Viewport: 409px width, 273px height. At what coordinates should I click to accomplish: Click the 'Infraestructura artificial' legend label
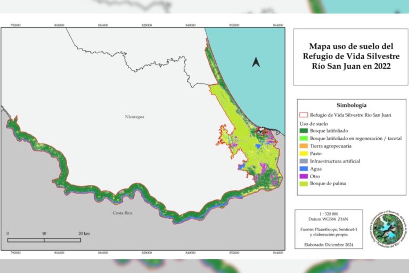click(335, 161)
